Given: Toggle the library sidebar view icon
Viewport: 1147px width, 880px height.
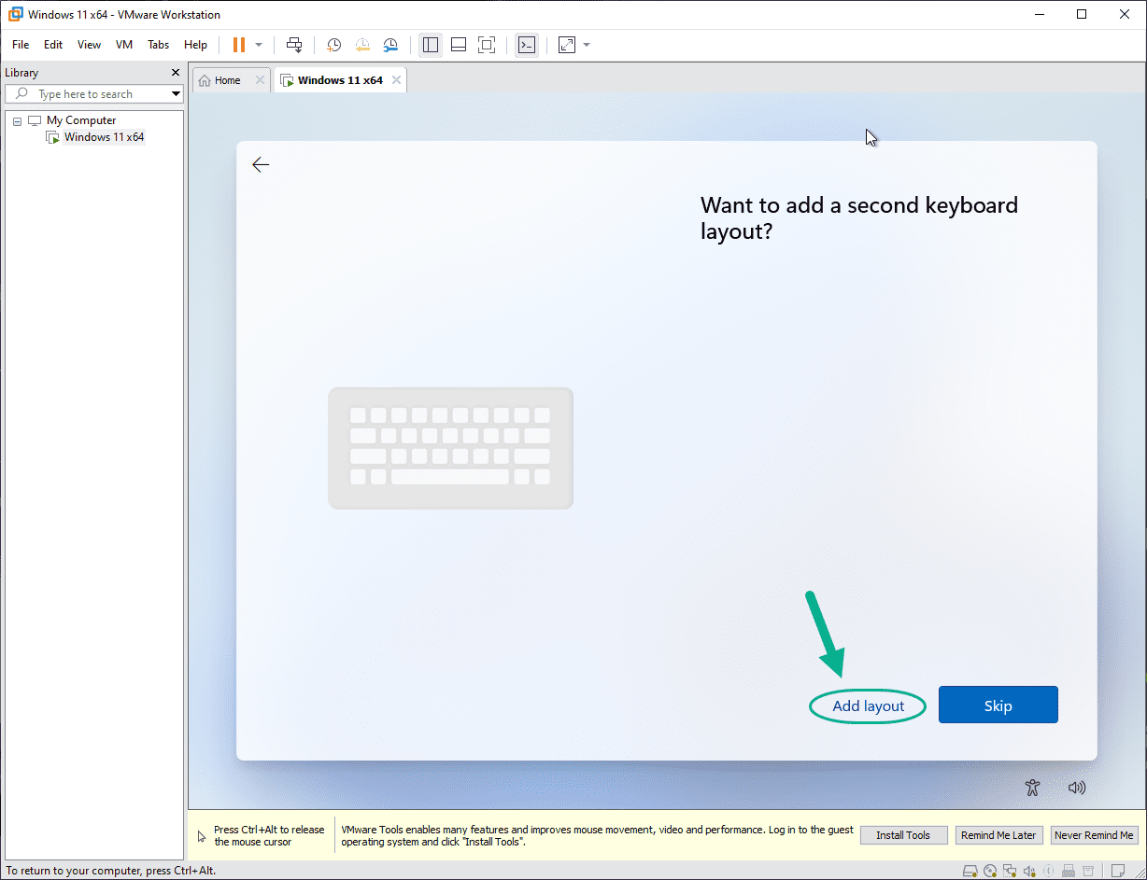Looking at the screenshot, I should [431, 45].
